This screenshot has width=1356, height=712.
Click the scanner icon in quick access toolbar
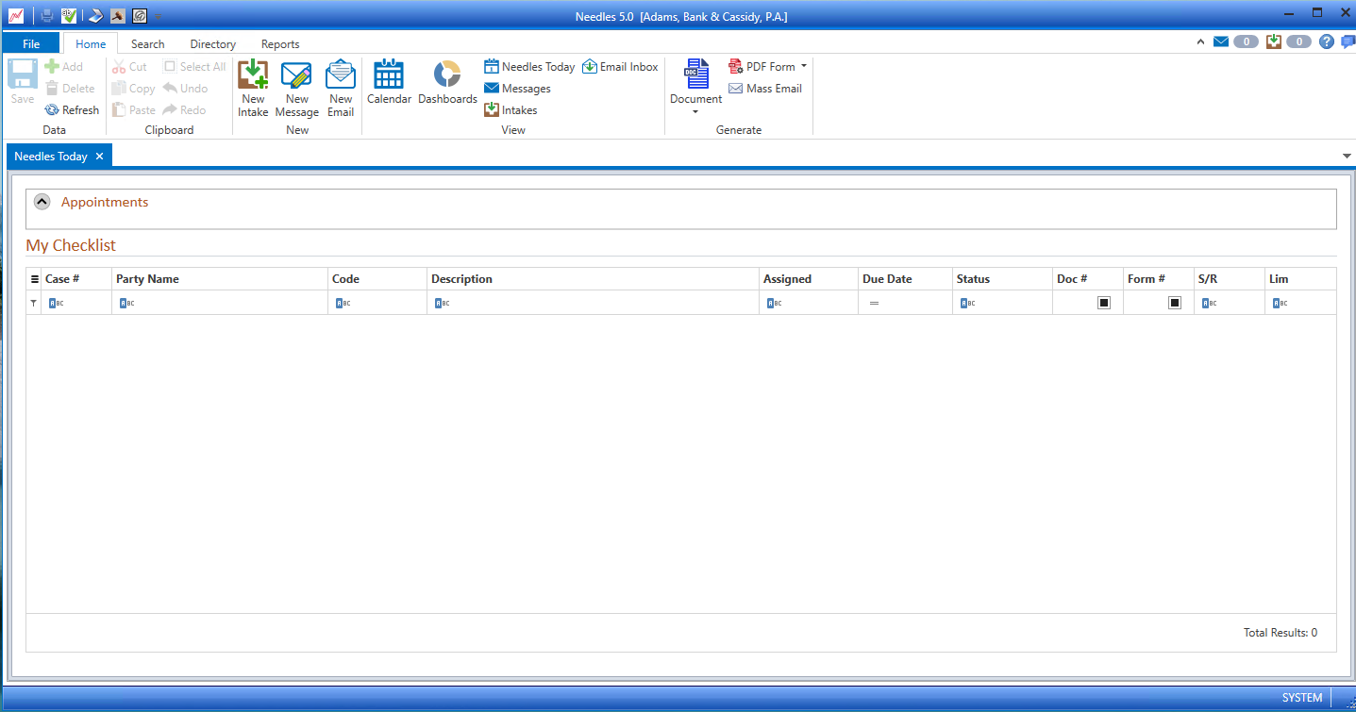95,16
